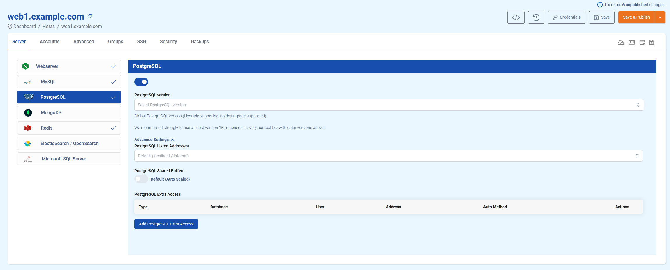670x270 pixels.
Task: Click the floppy disk save icon
Action: click(x=651, y=42)
